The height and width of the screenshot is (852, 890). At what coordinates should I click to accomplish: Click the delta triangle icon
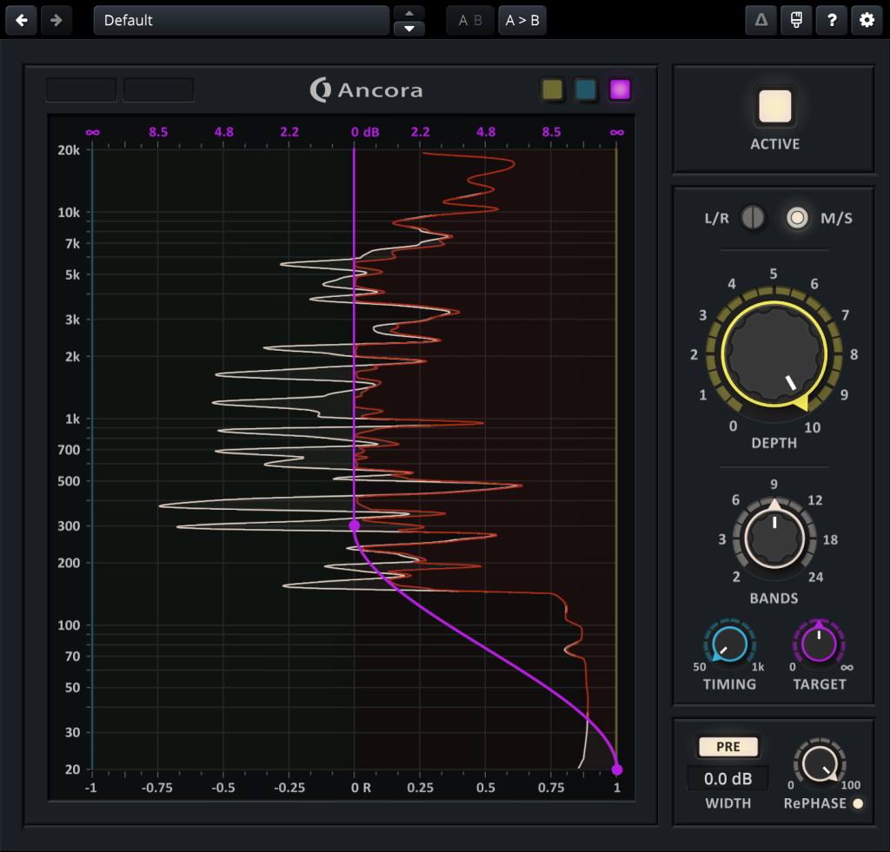pyautogui.click(x=761, y=21)
